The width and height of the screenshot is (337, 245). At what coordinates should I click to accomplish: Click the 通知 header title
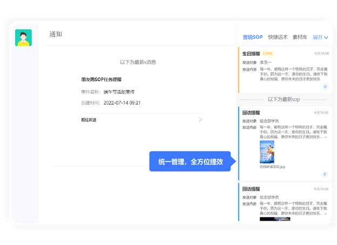tap(56, 34)
